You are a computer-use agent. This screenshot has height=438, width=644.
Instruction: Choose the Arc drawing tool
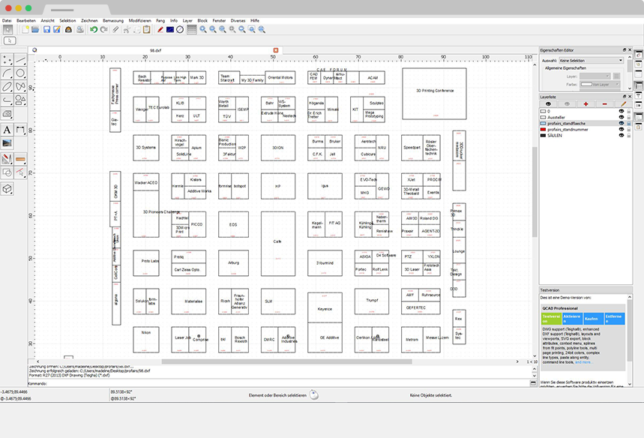(x=7, y=73)
